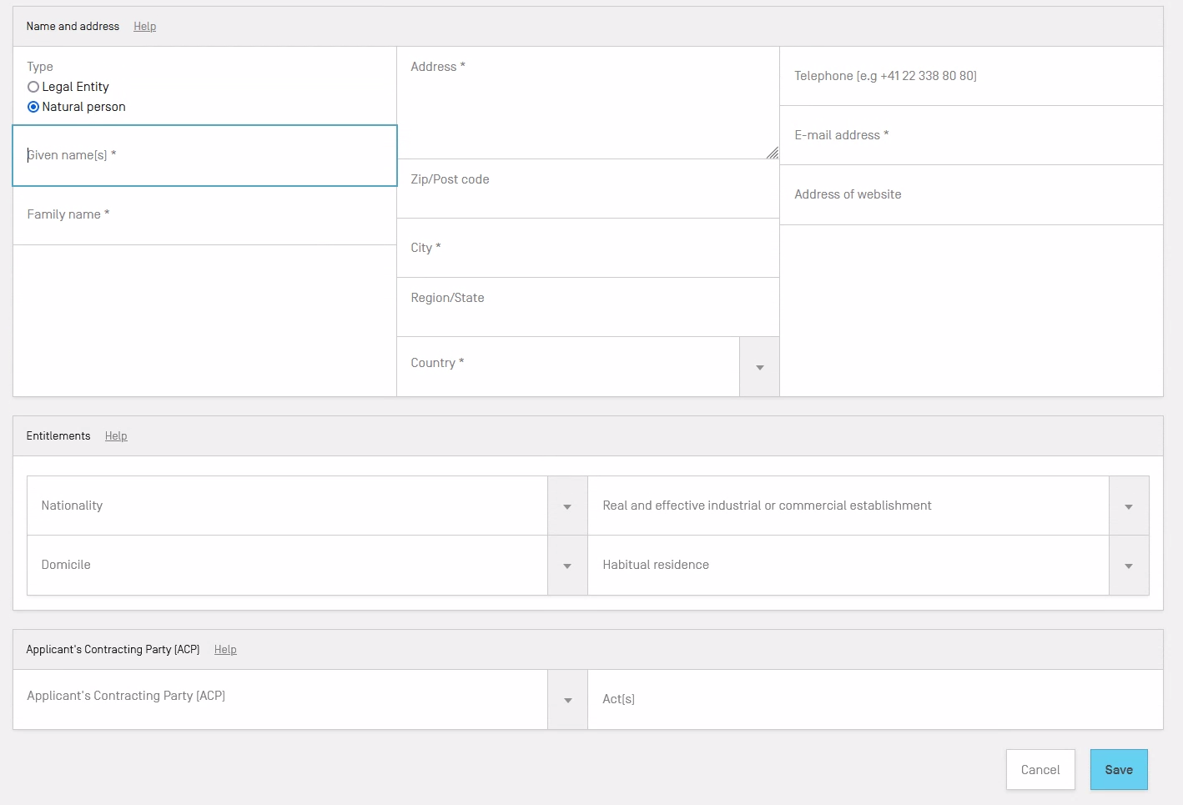Image resolution: width=1183 pixels, height=805 pixels.
Task: Expand the Nationality dropdown
Action: 567,506
